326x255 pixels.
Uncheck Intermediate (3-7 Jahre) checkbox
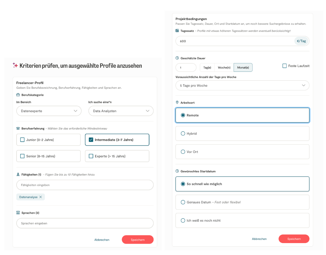[x=91, y=140]
